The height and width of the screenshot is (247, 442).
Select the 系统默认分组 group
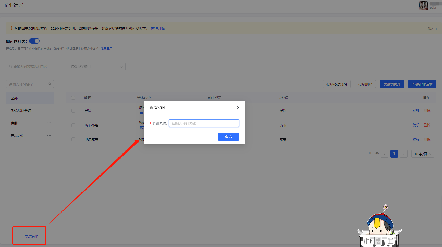21,111
